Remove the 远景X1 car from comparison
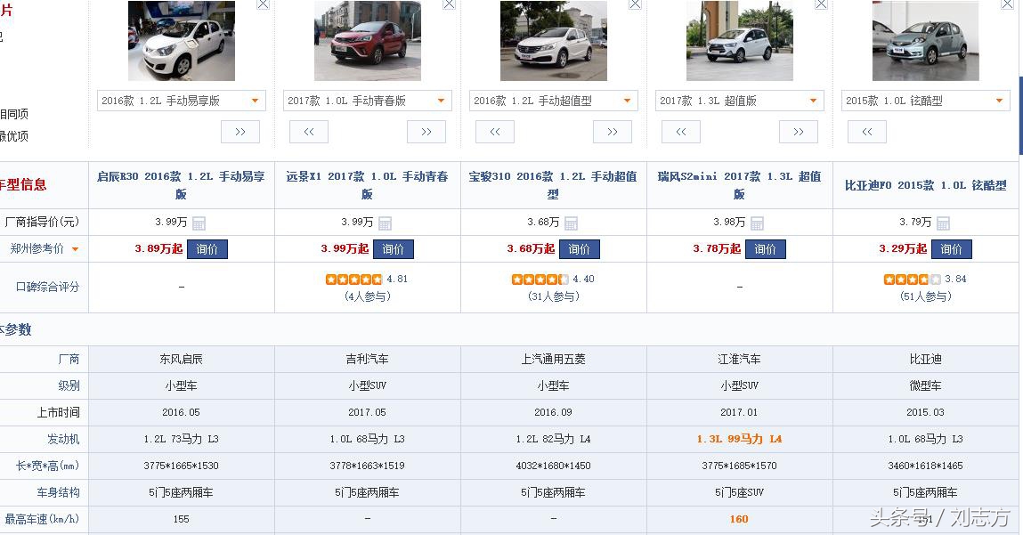This screenshot has width=1023, height=535. point(449,4)
